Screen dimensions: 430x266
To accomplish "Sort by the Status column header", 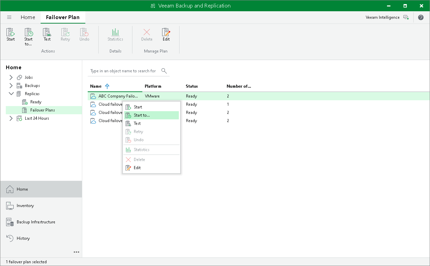I will [192, 86].
